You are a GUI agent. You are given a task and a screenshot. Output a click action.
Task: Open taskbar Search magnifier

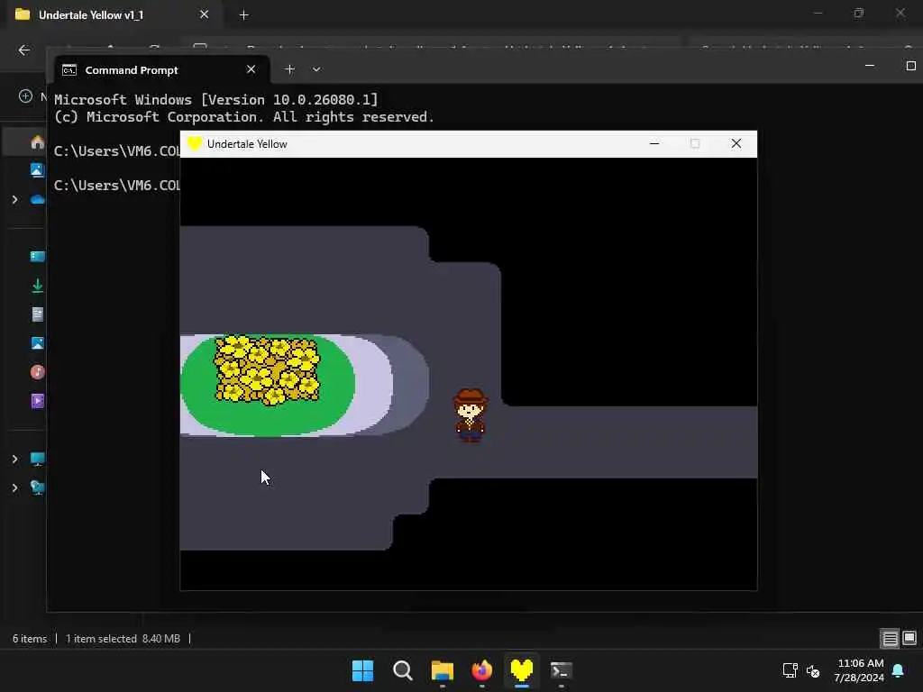pyautogui.click(x=403, y=670)
